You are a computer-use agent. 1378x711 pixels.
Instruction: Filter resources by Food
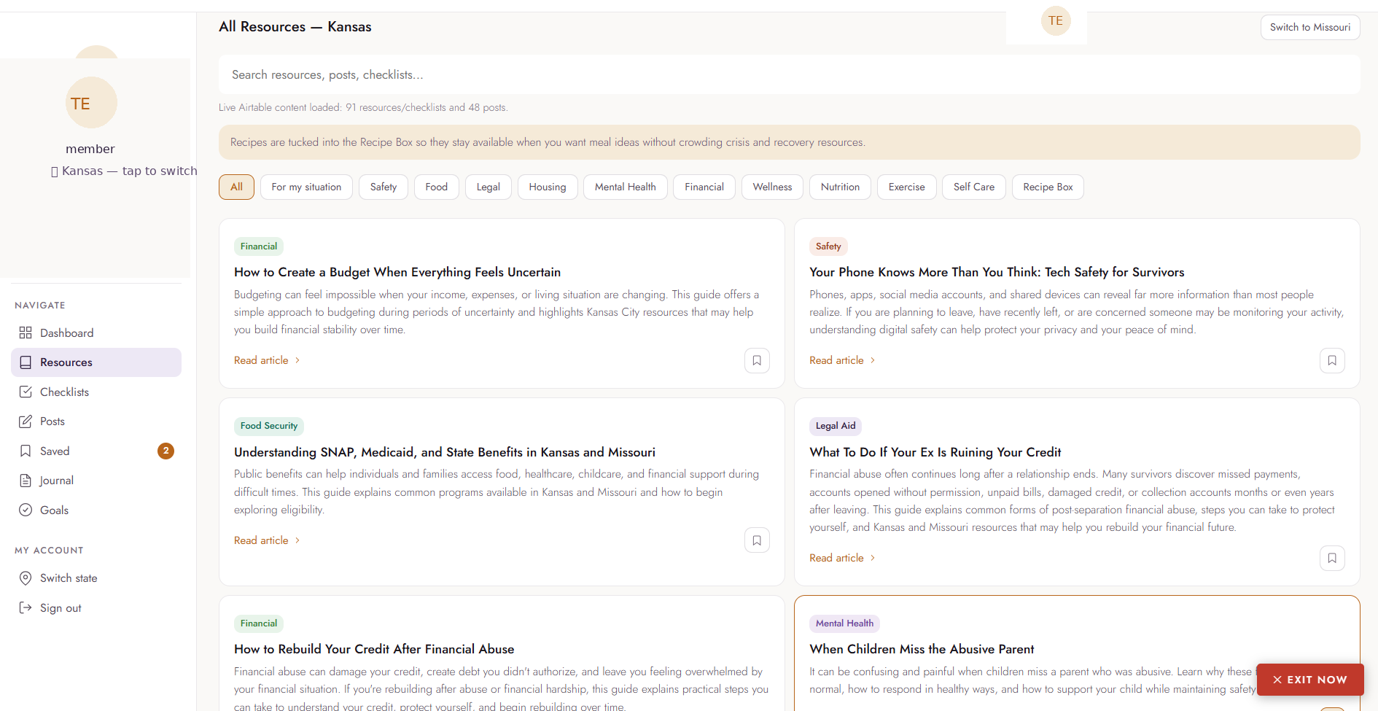click(437, 187)
